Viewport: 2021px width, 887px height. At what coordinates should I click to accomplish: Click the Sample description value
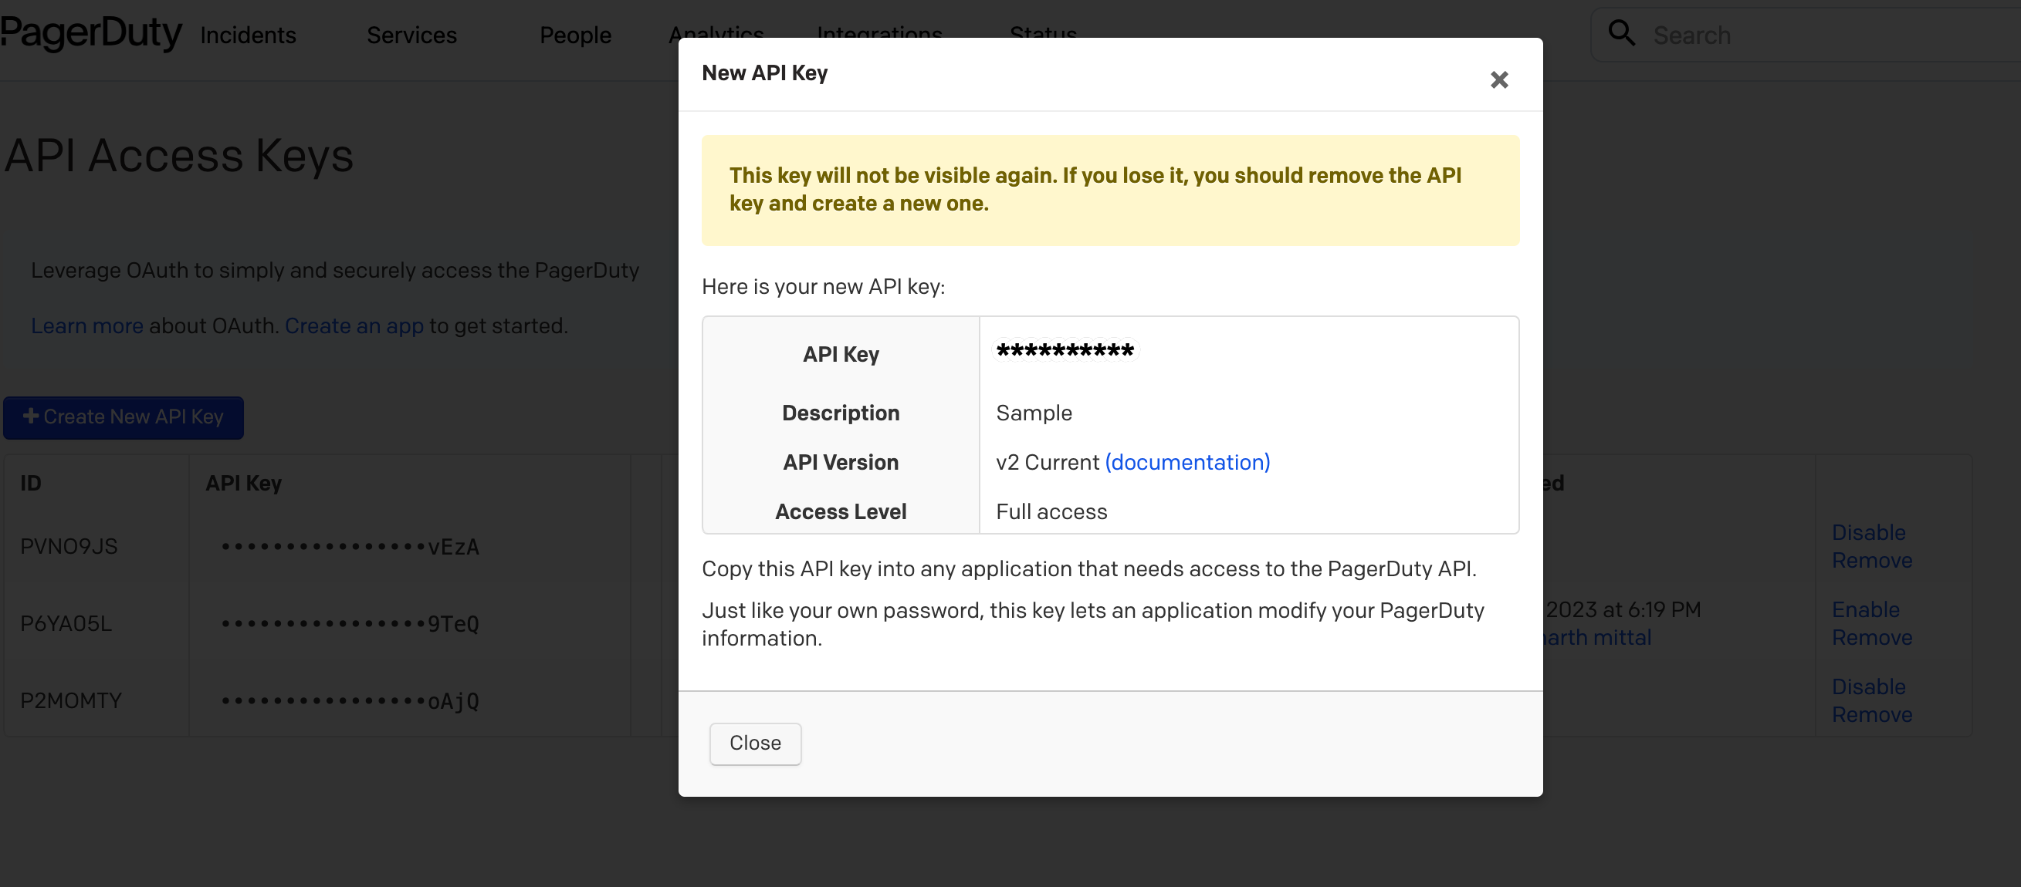[x=1033, y=413]
